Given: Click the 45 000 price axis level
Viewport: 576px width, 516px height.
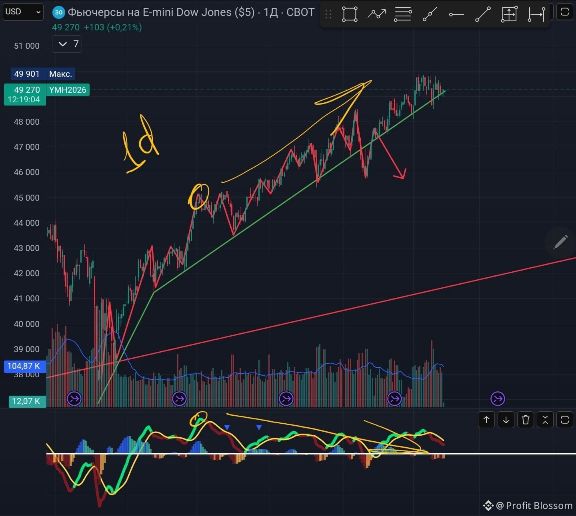Looking at the screenshot, I should [x=27, y=198].
